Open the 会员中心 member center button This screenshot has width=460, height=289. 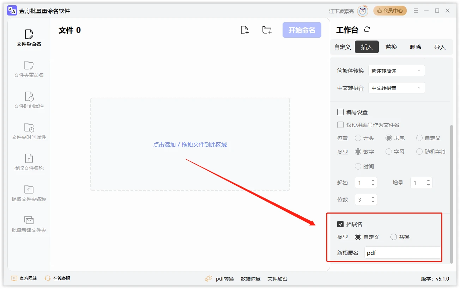click(x=390, y=11)
